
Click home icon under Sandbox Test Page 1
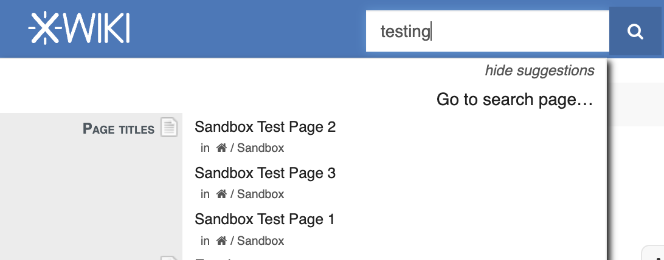[221, 241]
